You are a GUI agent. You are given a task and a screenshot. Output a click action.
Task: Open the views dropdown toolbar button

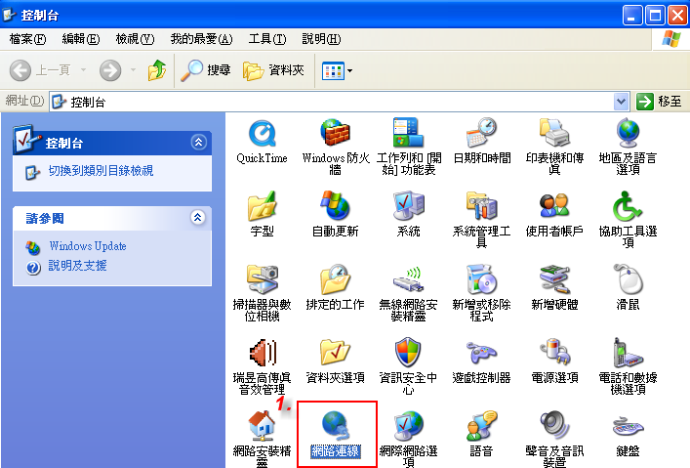[x=338, y=70]
